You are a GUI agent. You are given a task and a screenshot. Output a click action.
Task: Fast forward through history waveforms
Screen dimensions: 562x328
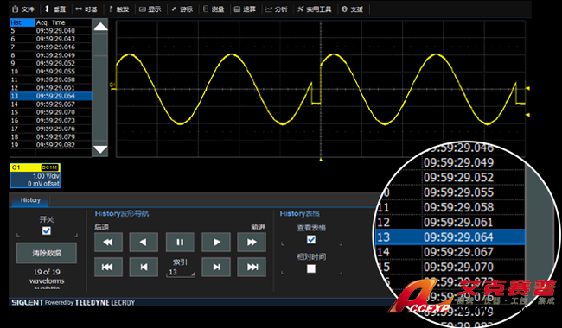[252, 243]
